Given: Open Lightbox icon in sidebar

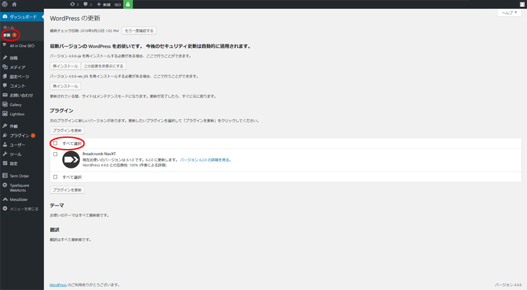Looking at the screenshot, I should click(x=5, y=114).
